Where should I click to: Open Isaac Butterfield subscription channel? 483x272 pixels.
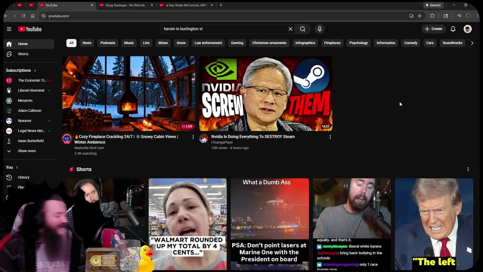pyautogui.click(x=29, y=141)
